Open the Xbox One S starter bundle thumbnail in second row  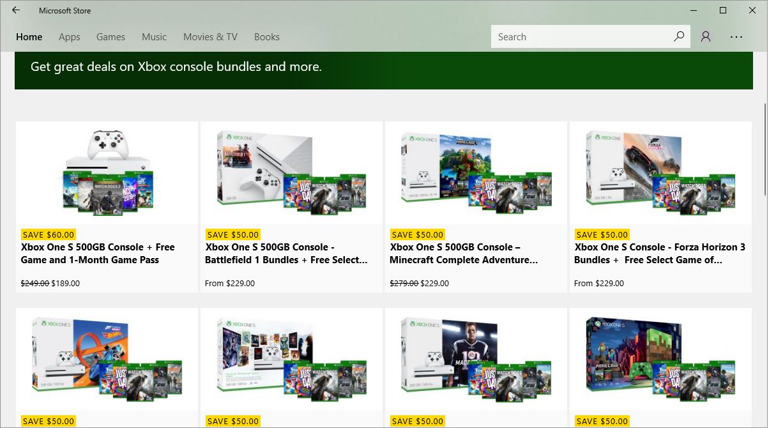(x=291, y=359)
